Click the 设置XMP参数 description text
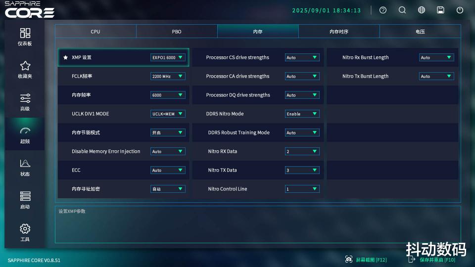Image resolution: width=475 pixels, height=267 pixels. click(72, 211)
